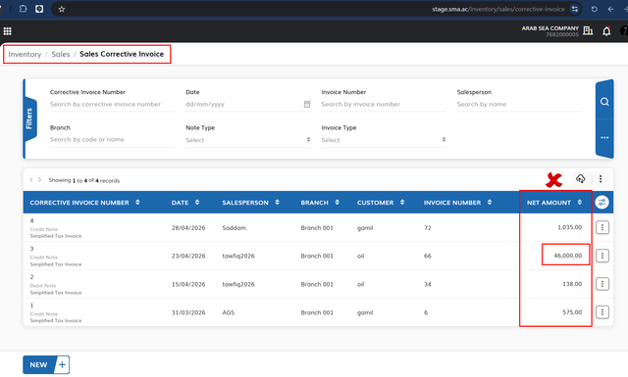Viewport: 628px width, 377px height.
Task: Open site settings icon in address bar
Action: 575,9
